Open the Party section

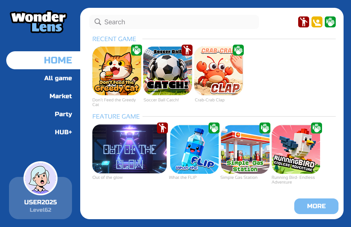pos(63,114)
